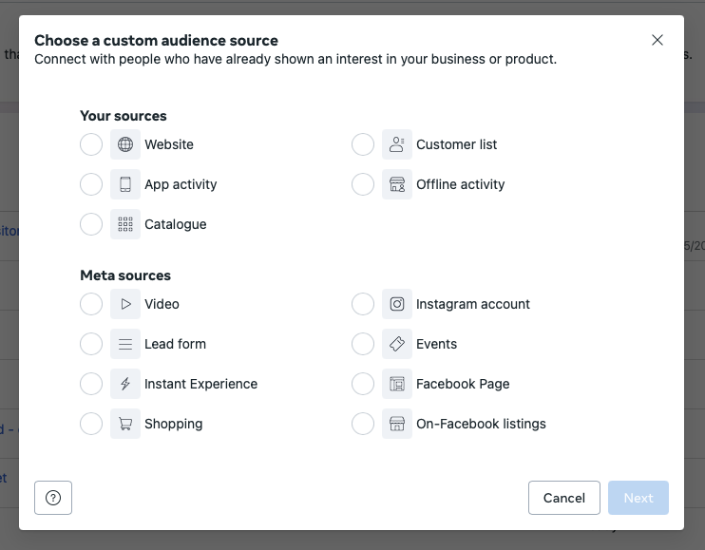
Task: Select the Lead form radio button
Action: pyautogui.click(x=91, y=344)
